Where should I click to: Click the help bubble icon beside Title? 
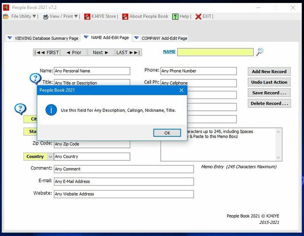click(x=35, y=79)
